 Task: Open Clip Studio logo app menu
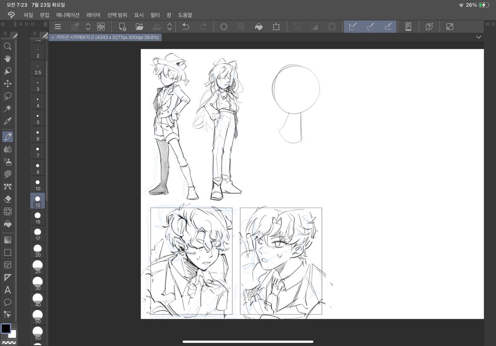click(x=11, y=15)
